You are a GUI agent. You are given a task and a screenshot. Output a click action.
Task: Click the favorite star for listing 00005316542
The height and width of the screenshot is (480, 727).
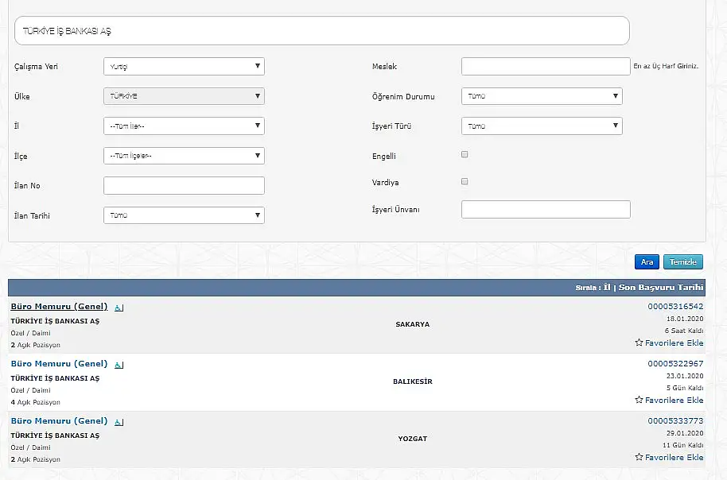point(639,343)
